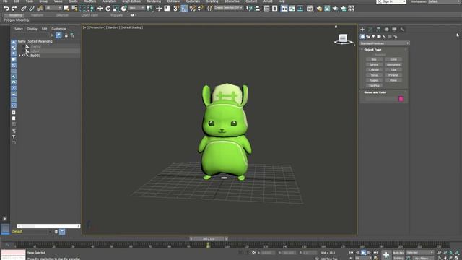The width and height of the screenshot is (462, 260).
Task: Open the Workspaces dropdown
Action: [x=444, y=1]
